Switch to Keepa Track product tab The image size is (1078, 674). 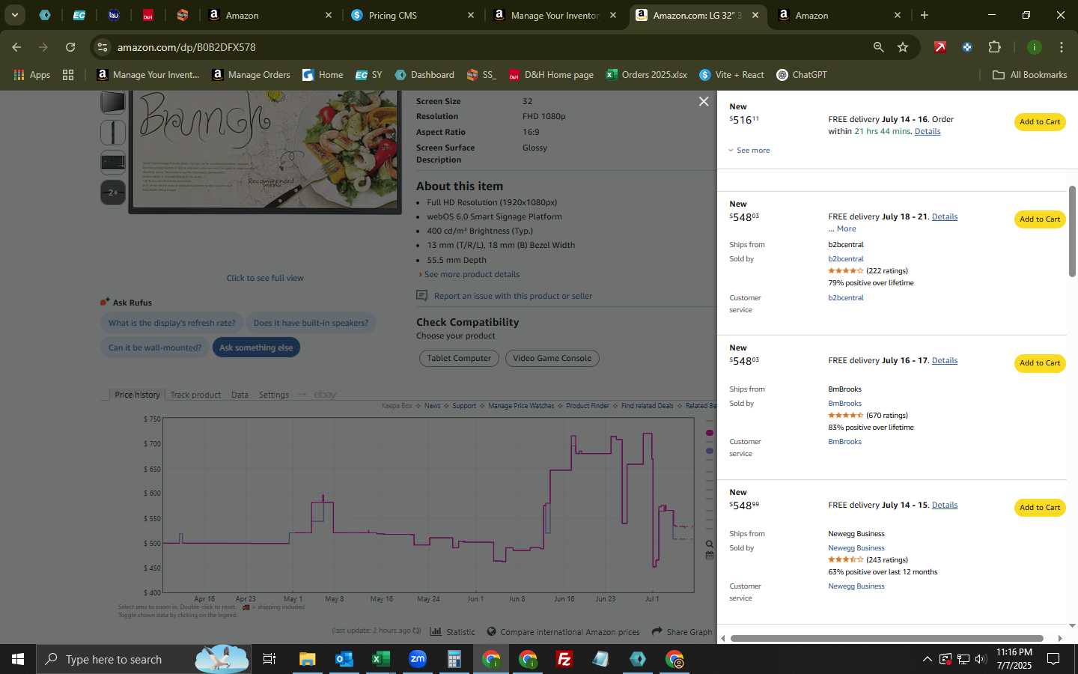click(195, 395)
